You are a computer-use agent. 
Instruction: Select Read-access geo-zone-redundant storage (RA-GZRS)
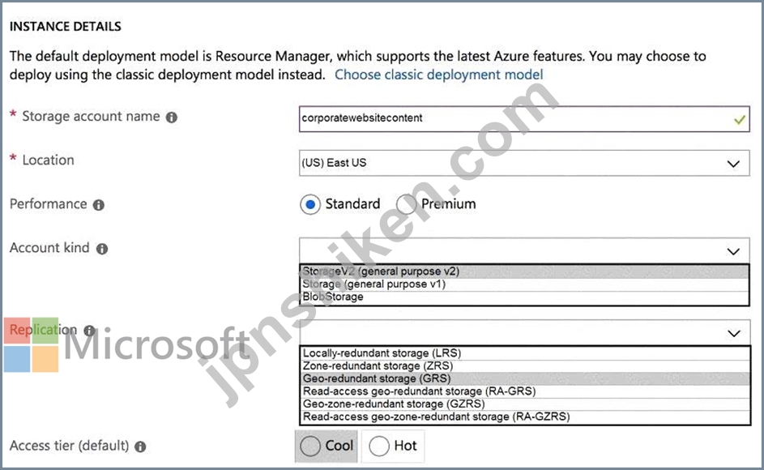pyautogui.click(x=525, y=417)
